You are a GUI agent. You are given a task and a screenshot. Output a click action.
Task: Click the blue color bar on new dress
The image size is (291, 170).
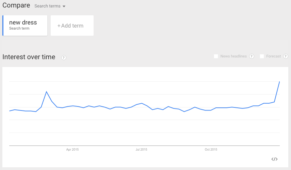[3, 26]
